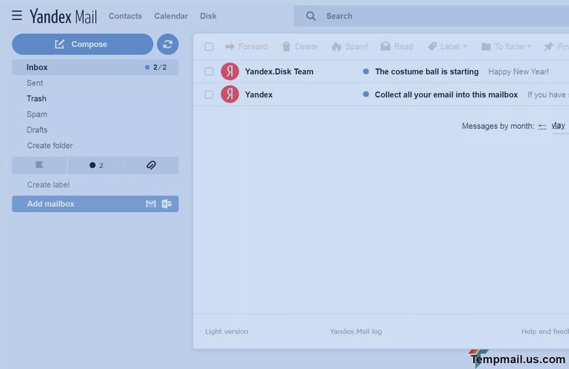This screenshot has width=569, height=369.
Task: Toggle the select all messages checkbox
Action: (209, 47)
